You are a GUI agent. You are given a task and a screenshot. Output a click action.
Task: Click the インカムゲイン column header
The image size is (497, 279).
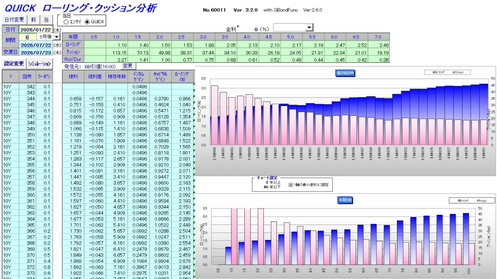click(139, 76)
